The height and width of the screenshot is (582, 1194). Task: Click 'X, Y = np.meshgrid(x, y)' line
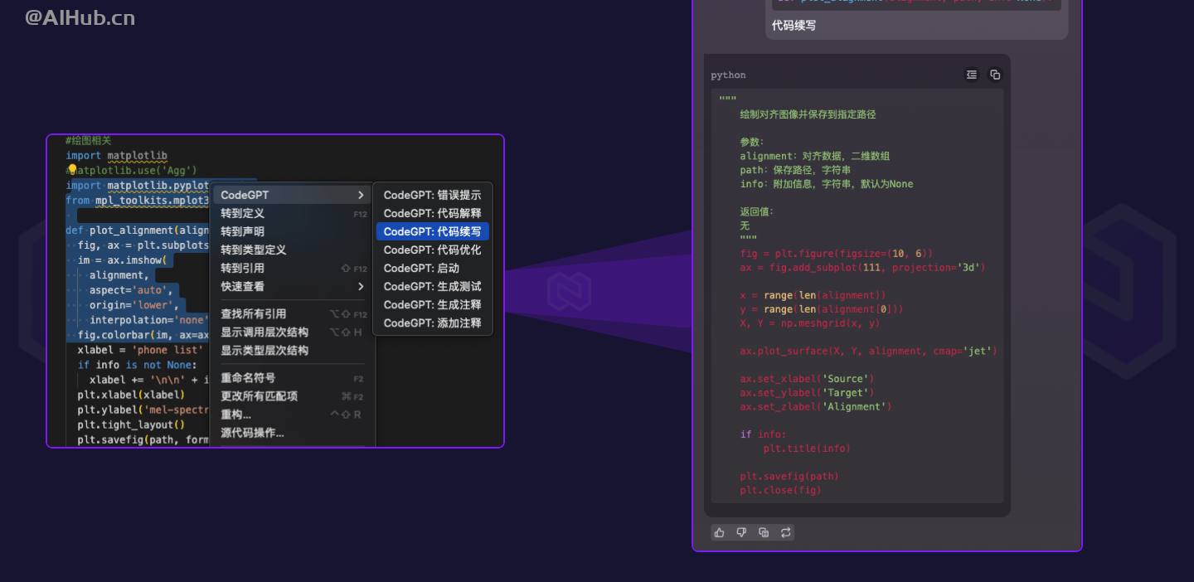point(810,323)
